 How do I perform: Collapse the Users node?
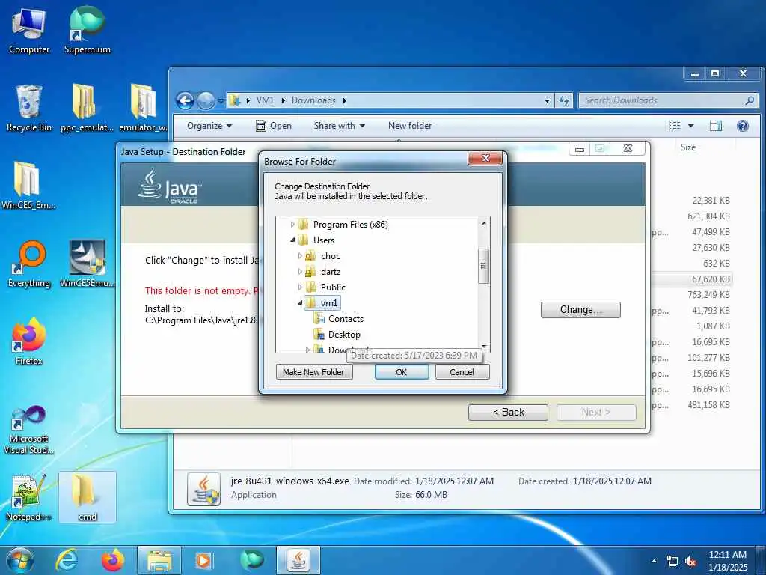point(292,240)
